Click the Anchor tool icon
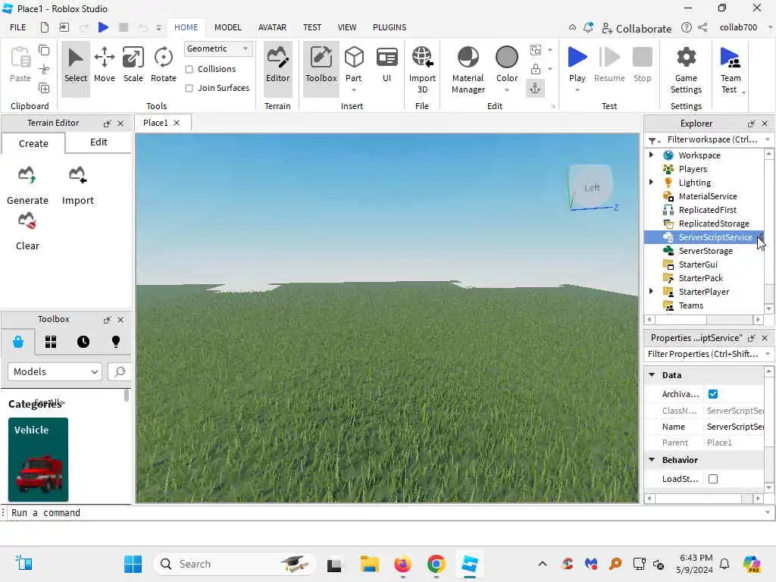 tap(536, 89)
